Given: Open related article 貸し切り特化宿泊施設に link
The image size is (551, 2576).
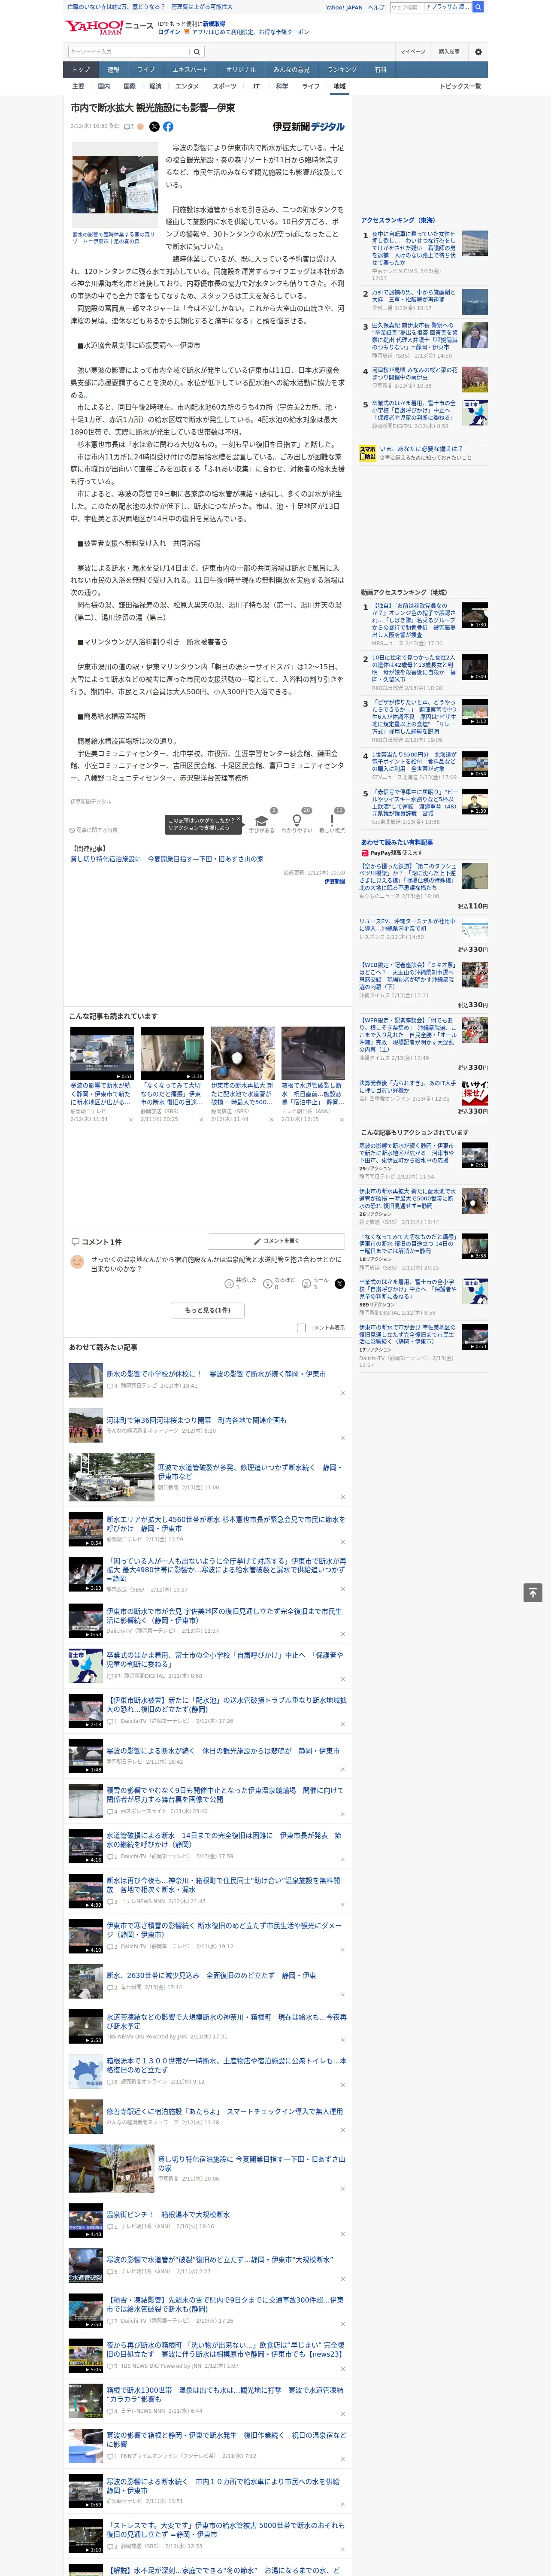Looking at the screenshot, I should 166,859.
